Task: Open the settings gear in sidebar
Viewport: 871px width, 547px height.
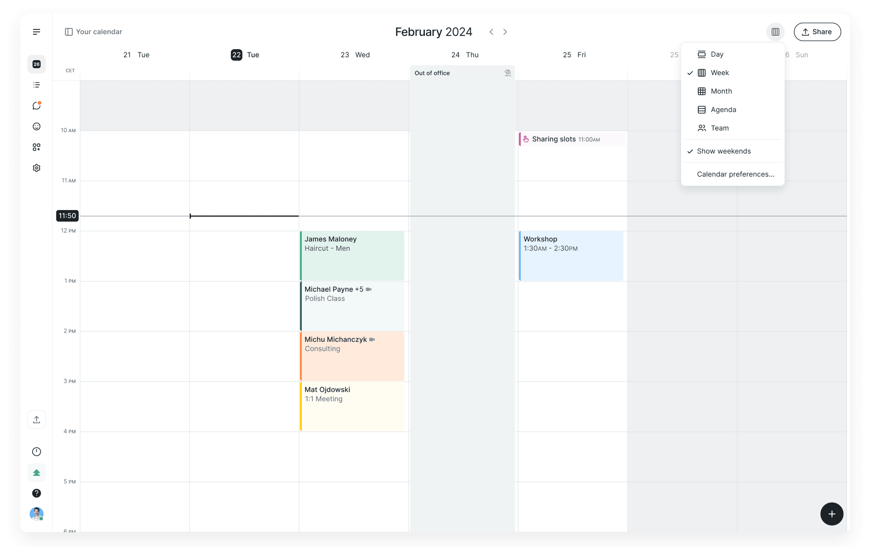Action: (36, 168)
